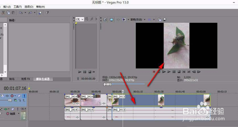Image resolution: width=238 pixels, height=127 pixels.
Task: Toggle loop playback button
Action: pos(159,72)
